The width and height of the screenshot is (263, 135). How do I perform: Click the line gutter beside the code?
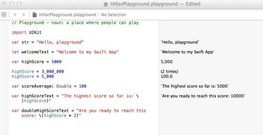click(x=4, y=78)
